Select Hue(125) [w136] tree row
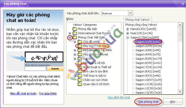 (x=141, y=33)
